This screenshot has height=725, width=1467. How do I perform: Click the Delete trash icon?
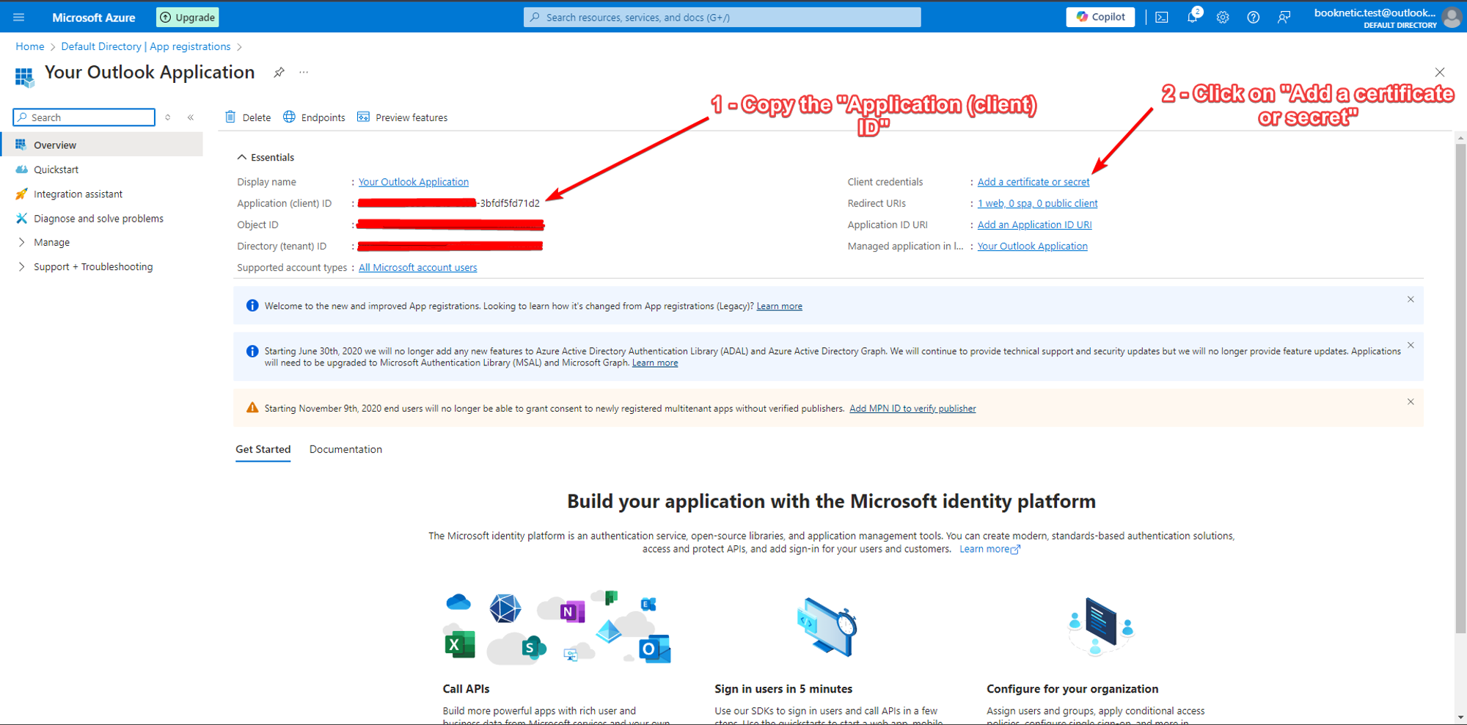coord(230,117)
